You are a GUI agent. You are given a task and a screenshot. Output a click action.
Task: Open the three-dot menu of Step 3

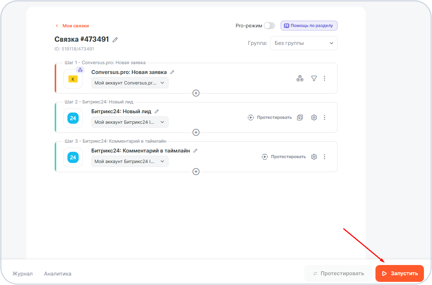(325, 157)
